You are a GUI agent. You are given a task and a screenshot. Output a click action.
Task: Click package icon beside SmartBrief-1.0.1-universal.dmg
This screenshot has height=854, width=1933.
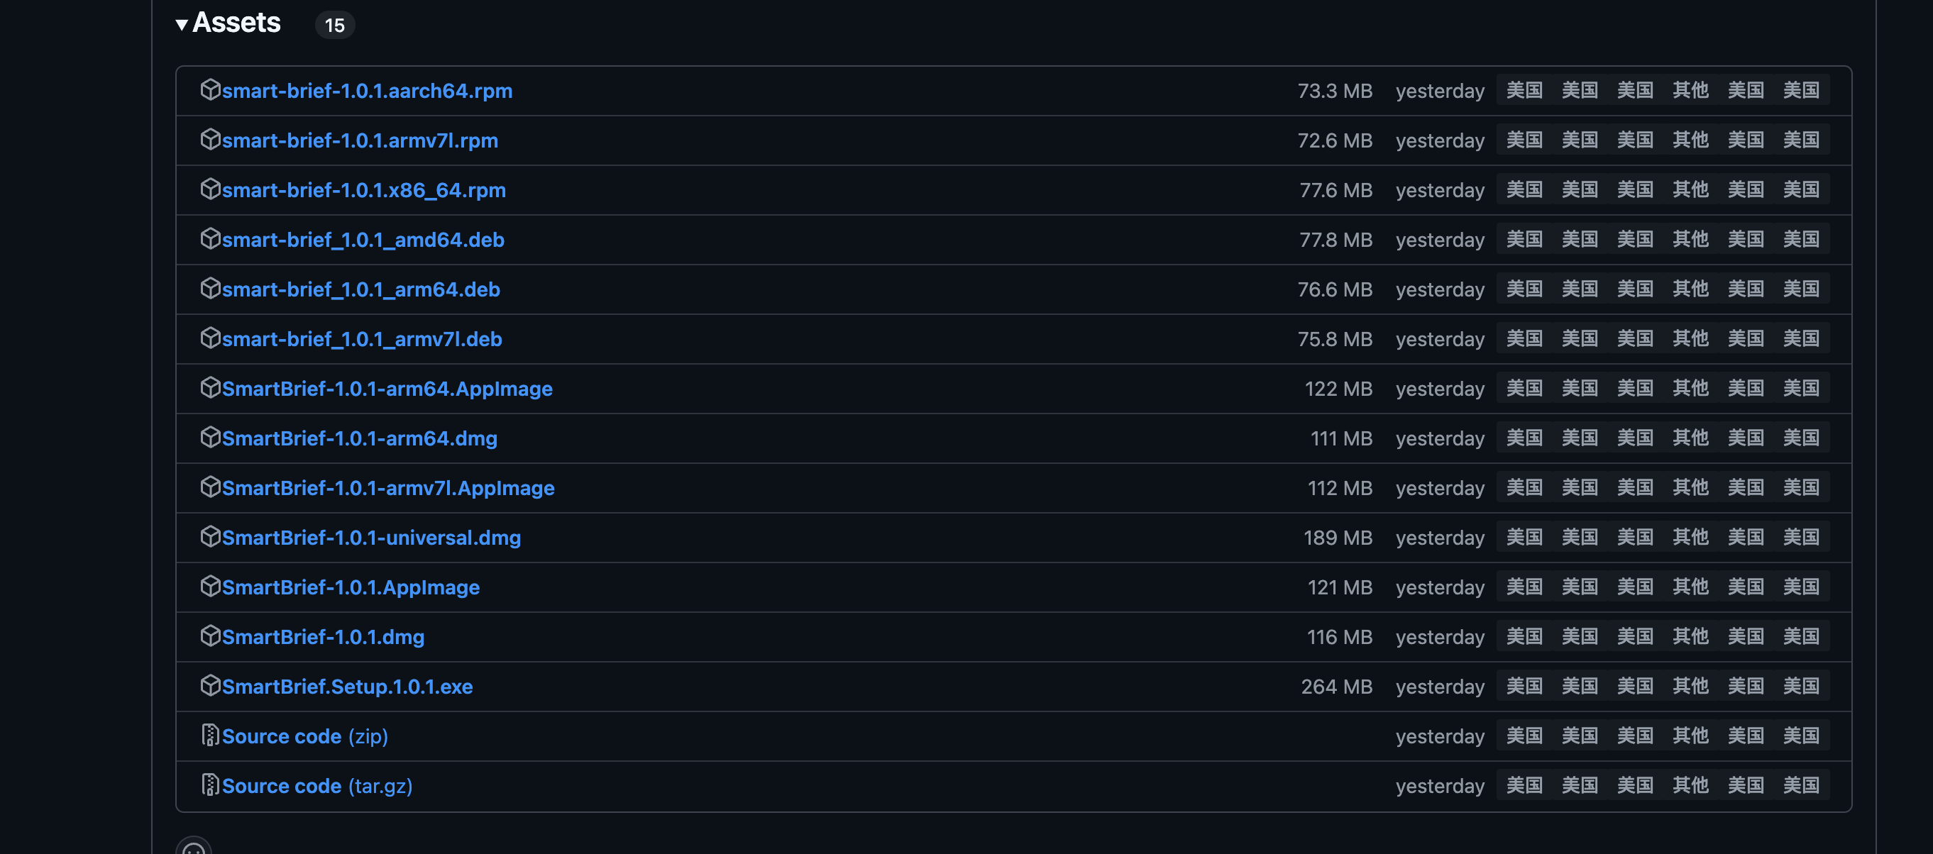210,537
